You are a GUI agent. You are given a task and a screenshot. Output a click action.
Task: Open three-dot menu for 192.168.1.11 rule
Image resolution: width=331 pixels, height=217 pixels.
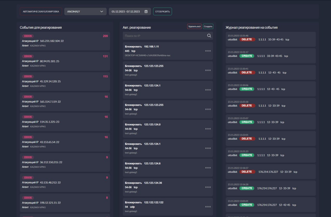click(x=208, y=51)
